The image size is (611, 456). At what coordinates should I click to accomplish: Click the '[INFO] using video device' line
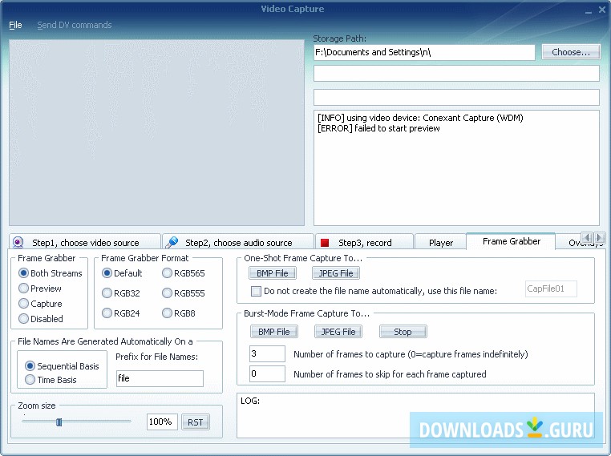tap(420, 118)
